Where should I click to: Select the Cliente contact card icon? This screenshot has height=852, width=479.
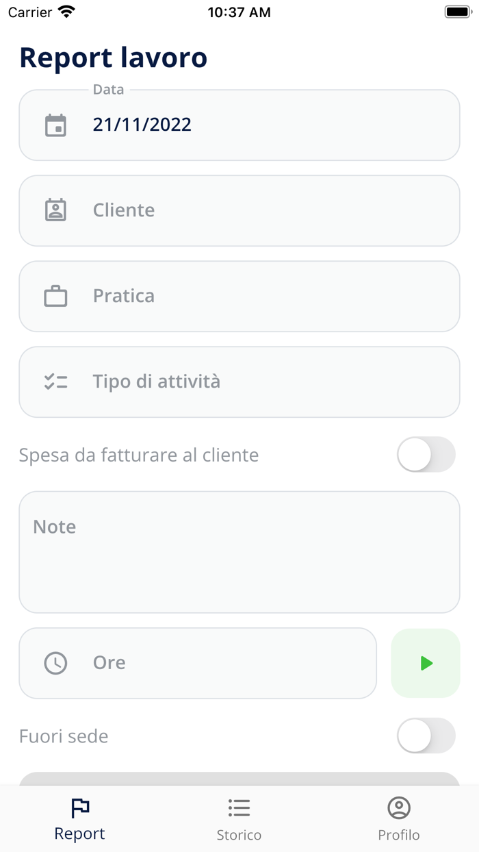[x=55, y=210]
